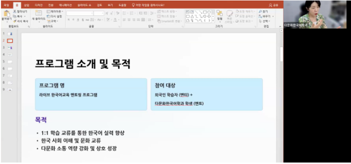Decrease the font size with the smaller-A icon
This screenshot has height=164, width=351.
[111, 13]
